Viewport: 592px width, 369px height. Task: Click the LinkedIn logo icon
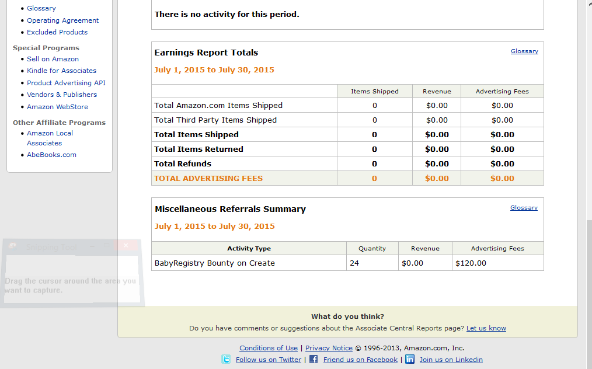(x=410, y=359)
